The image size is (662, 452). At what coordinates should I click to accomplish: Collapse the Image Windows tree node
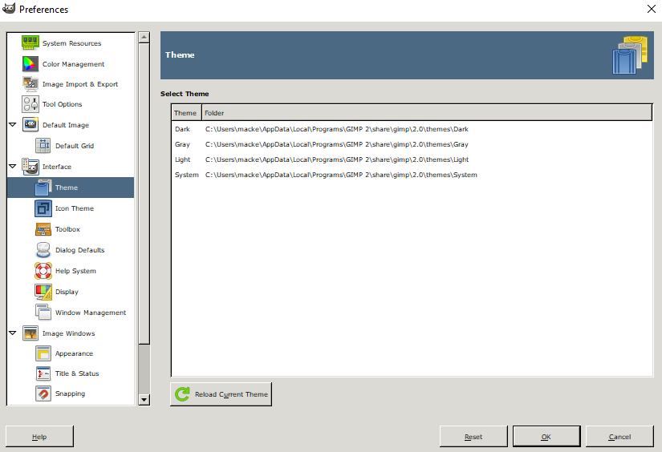click(13, 333)
